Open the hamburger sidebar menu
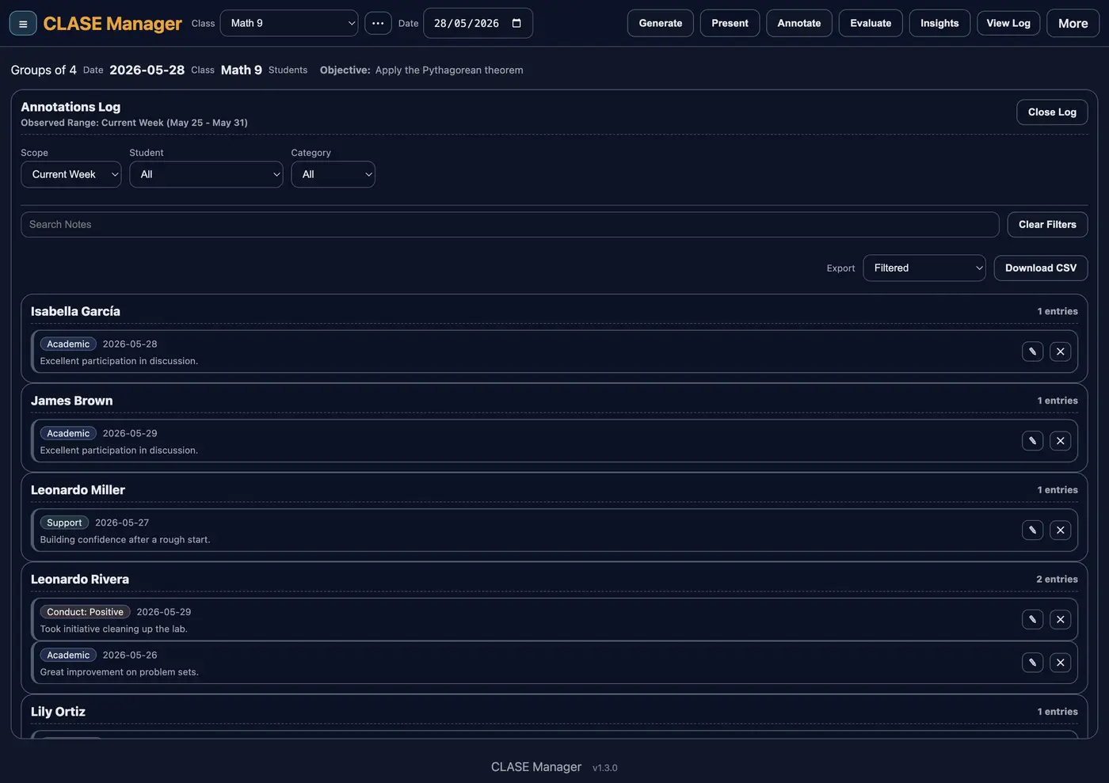The width and height of the screenshot is (1109, 783). [x=23, y=24]
